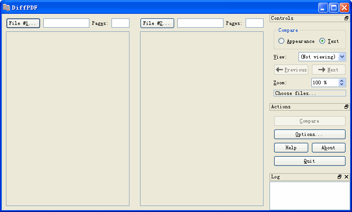Click the Actions panel title
This screenshot has width=352, height=212.
click(x=281, y=106)
